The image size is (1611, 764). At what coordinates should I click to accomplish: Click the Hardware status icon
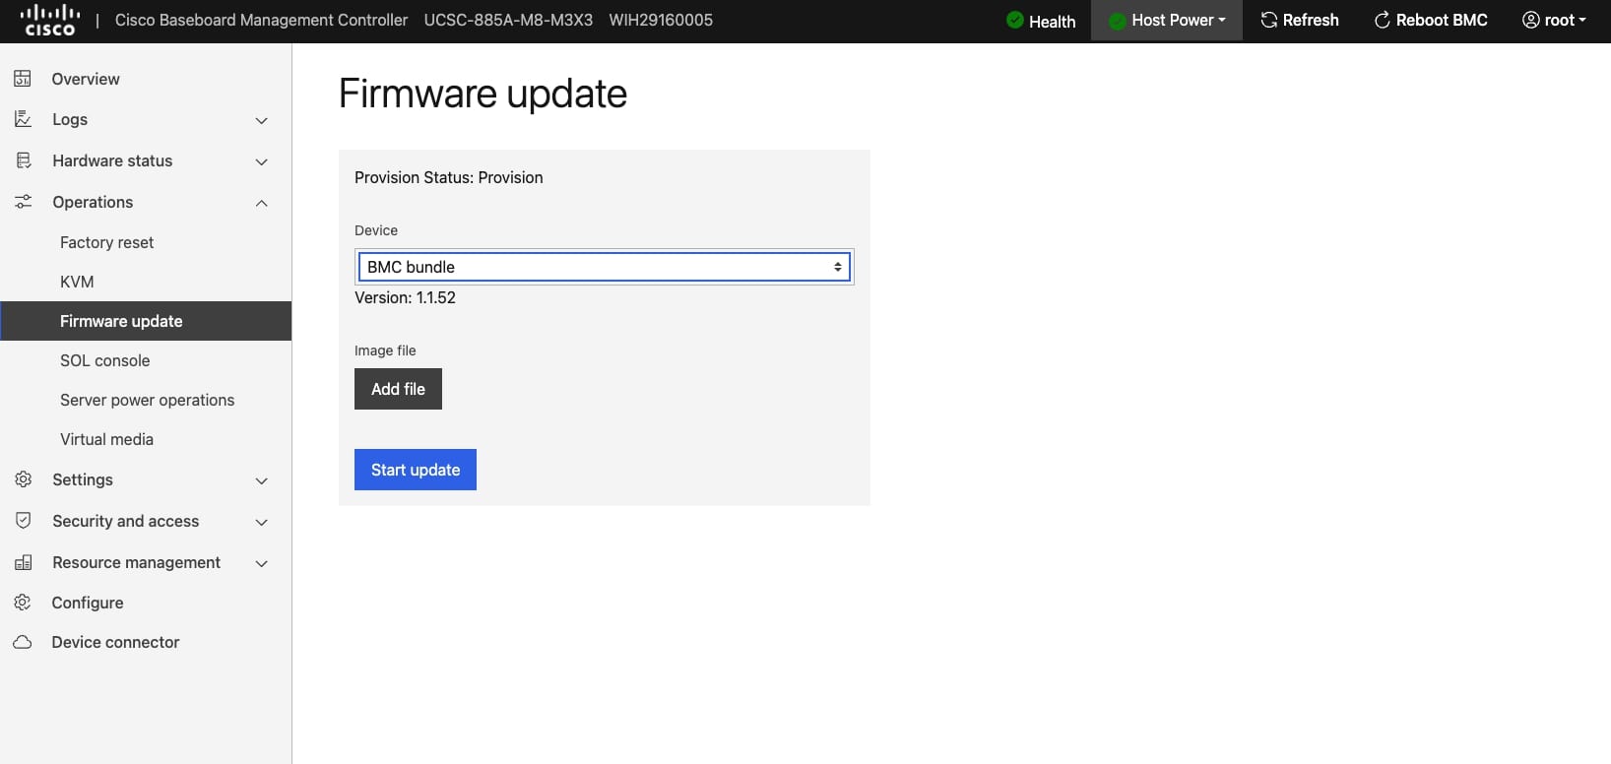tap(24, 160)
